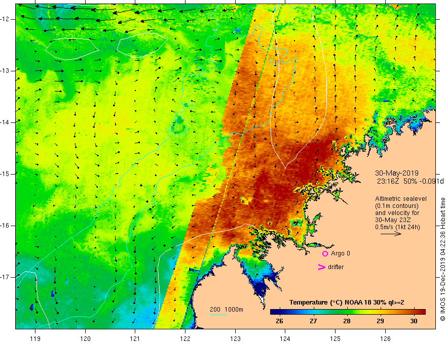Click the 'drifter' legend label
Image resolution: width=446 pixels, height=344 pixels.
coord(336,267)
